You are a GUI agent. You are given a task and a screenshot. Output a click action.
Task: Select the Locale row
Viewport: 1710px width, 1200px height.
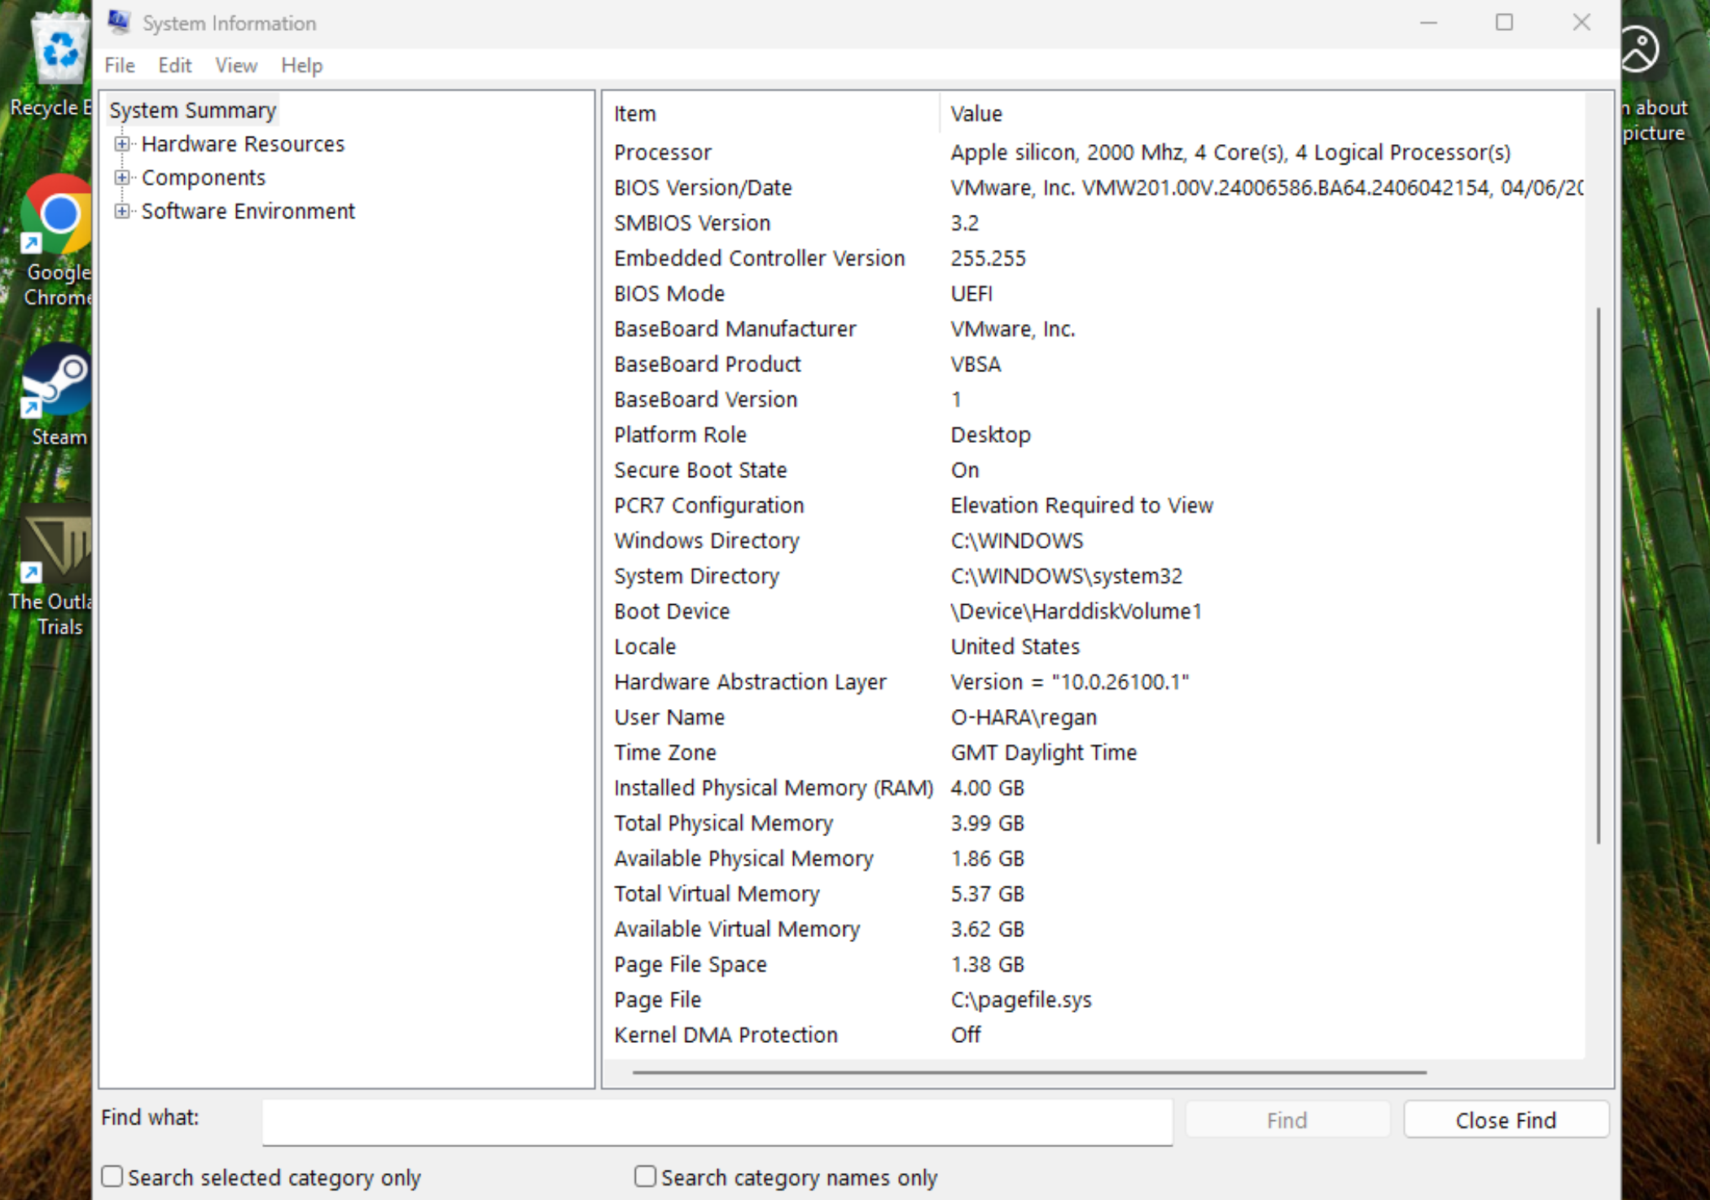1094,646
